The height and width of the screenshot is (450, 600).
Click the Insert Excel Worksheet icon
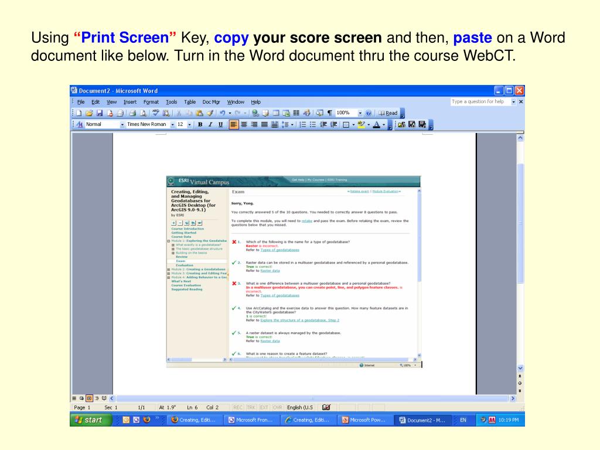(x=286, y=113)
